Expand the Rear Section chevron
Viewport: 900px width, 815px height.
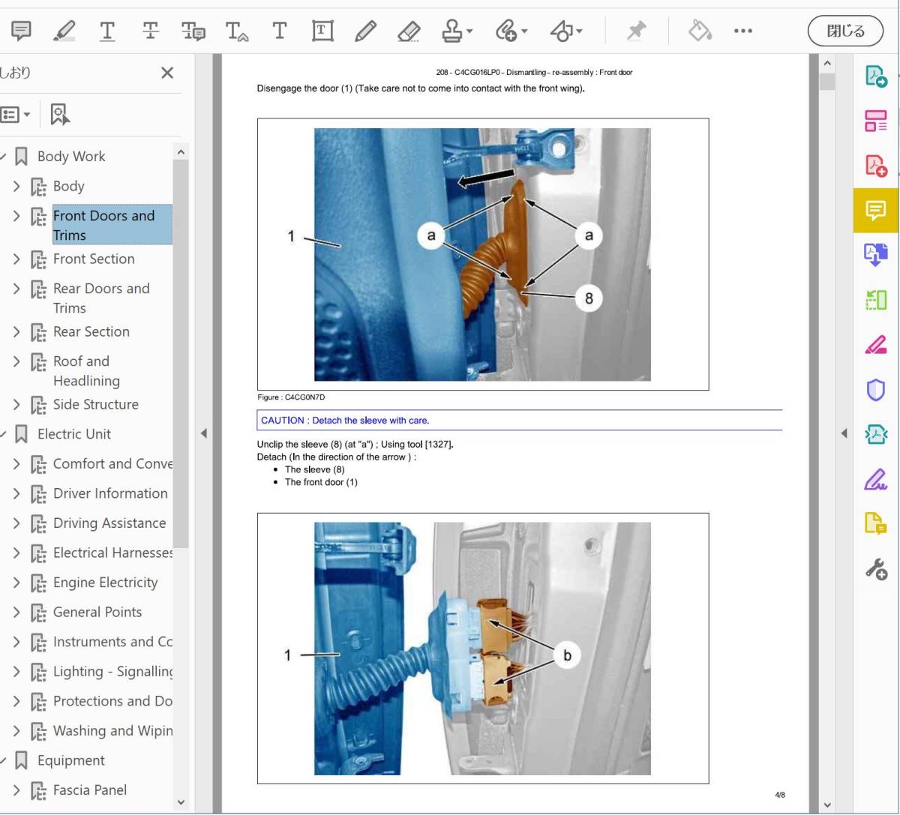16,331
